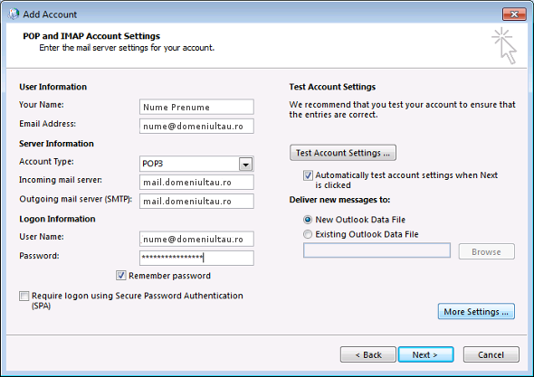
Task: Choose Existing Outlook Data File option
Action: (308, 234)
